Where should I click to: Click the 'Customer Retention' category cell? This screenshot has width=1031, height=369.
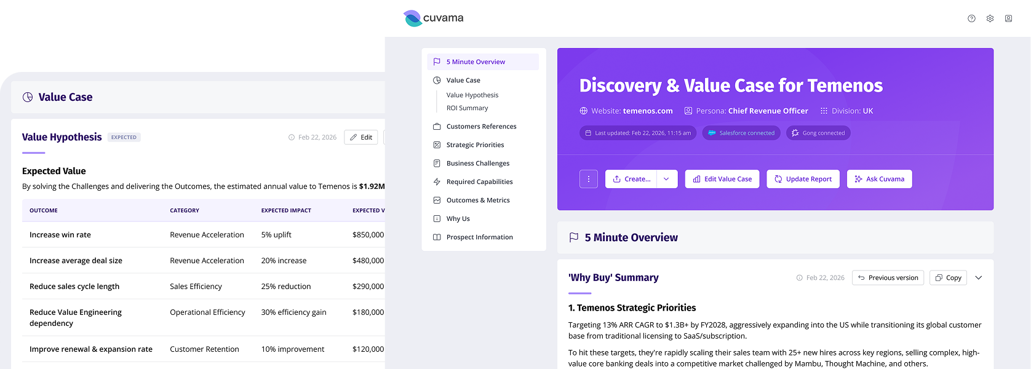(204, 349)
